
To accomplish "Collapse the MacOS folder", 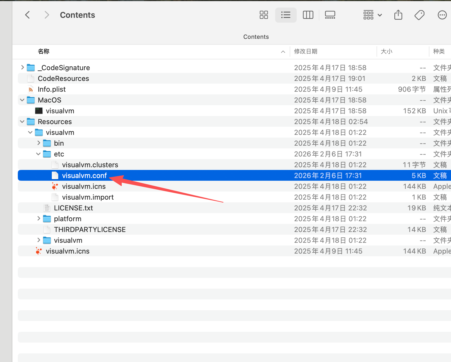I will (x=22, y=100).
